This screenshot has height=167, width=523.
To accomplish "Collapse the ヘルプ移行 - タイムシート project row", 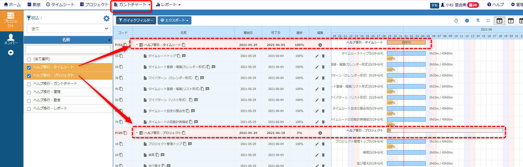I will (137, 45).
